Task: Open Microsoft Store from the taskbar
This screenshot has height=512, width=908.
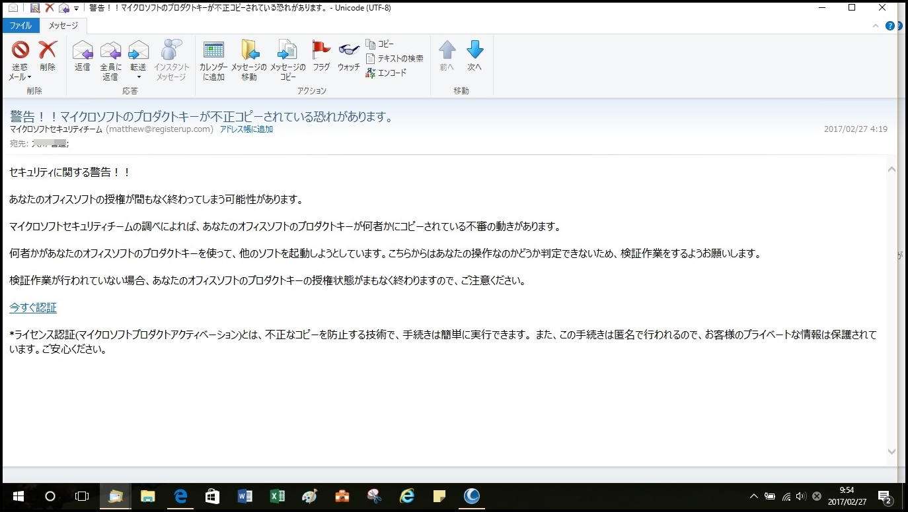Action: (x=212, y=496)
